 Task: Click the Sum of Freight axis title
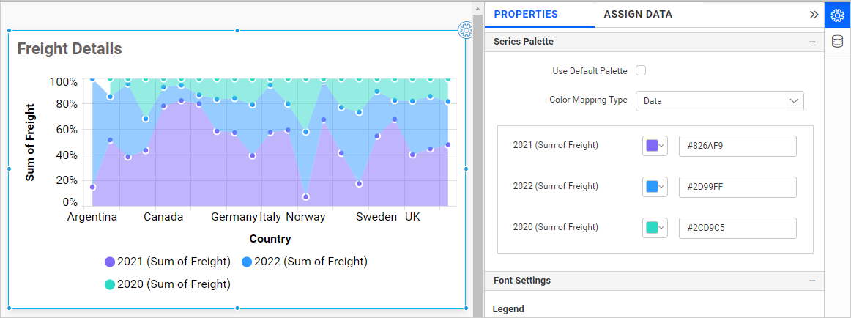coord(31,142)
